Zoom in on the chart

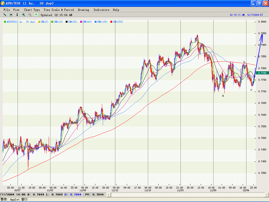[x=24, y=15]
